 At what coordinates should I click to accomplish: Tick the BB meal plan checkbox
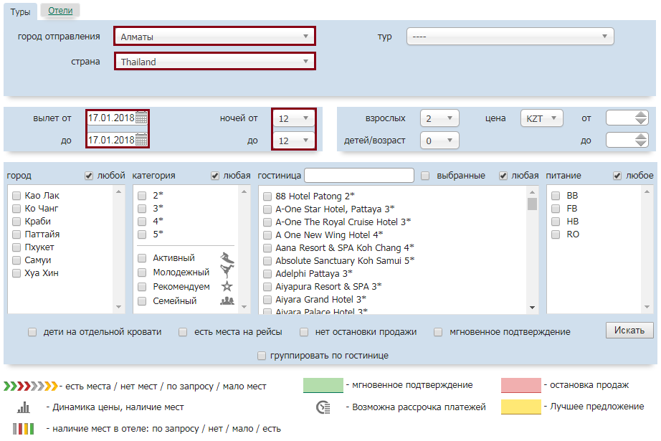[556, 196]
